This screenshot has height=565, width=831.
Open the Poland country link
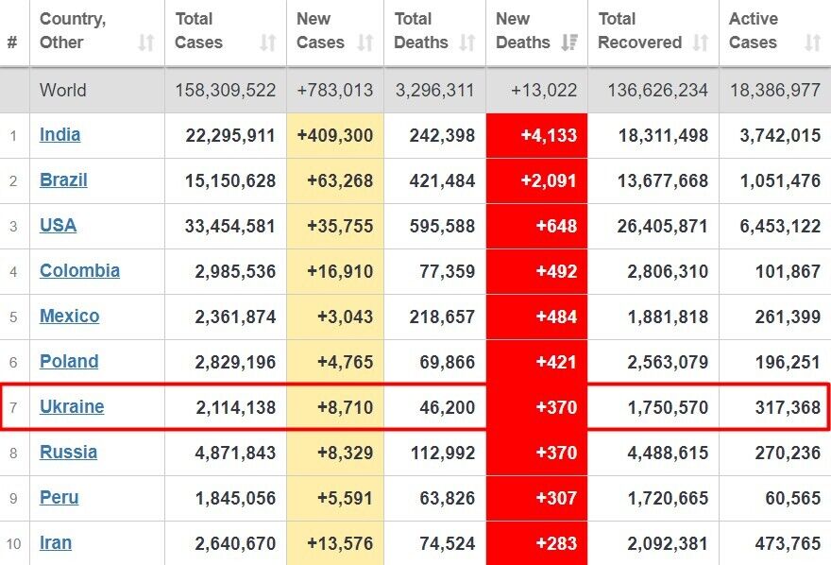[69, 362]
